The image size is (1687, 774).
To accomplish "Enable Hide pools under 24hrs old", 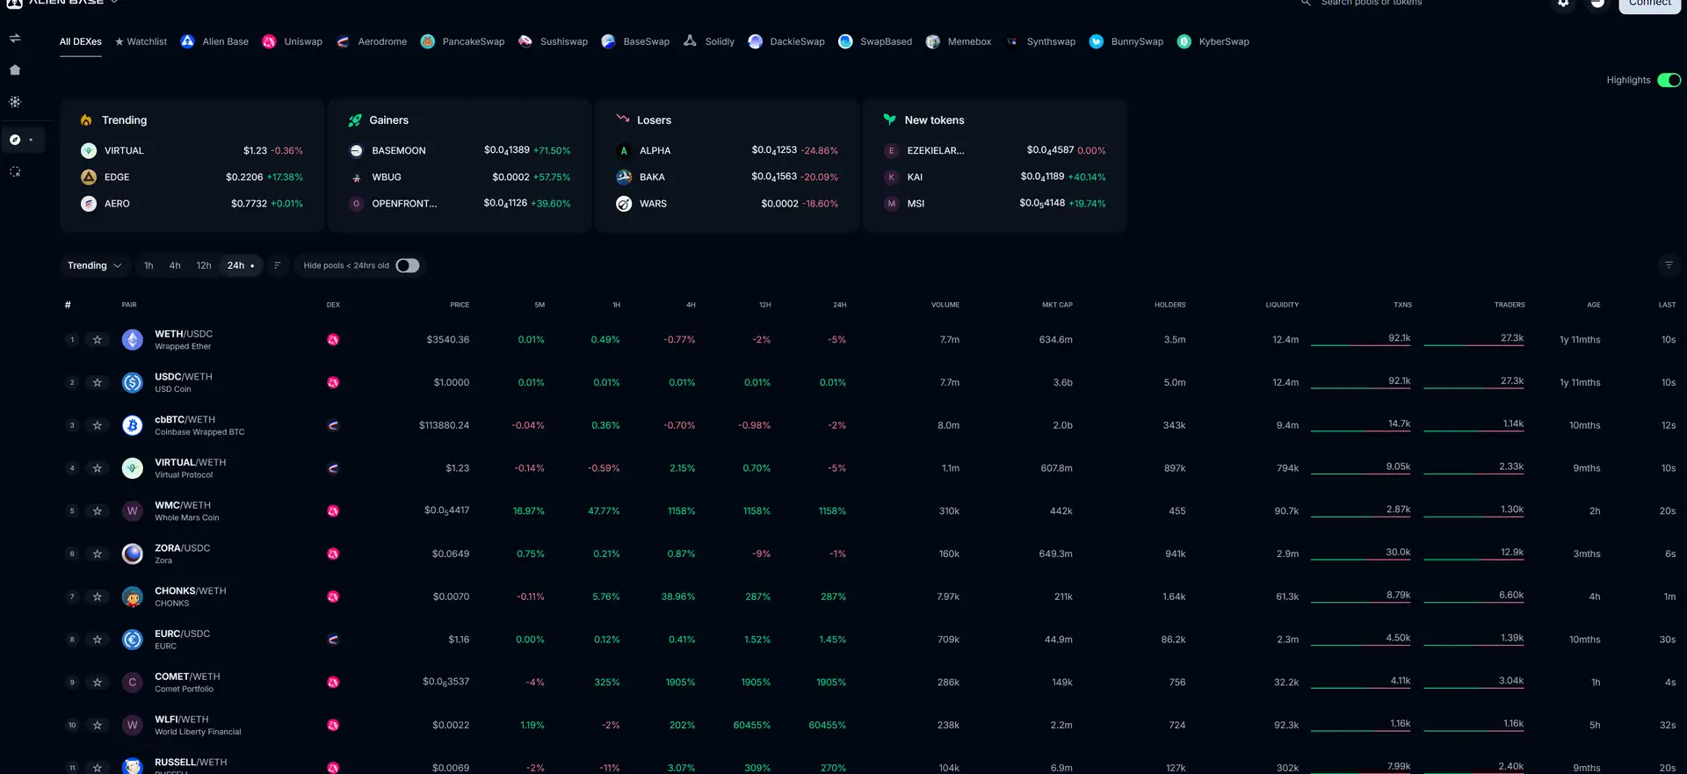I will [408, 265].
